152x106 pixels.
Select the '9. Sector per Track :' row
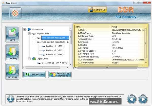(x=110, y=54)
